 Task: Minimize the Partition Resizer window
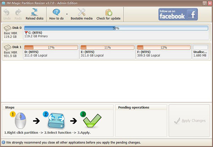pyautogui.click(x=205, y=3)
